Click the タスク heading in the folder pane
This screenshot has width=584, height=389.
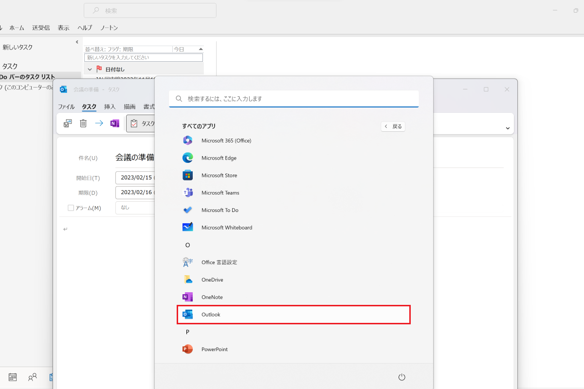point(10,66)
